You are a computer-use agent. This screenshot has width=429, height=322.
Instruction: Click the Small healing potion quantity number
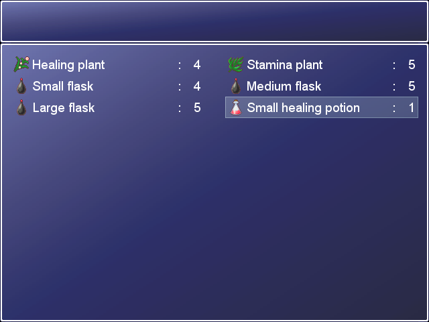coord(412,108)
